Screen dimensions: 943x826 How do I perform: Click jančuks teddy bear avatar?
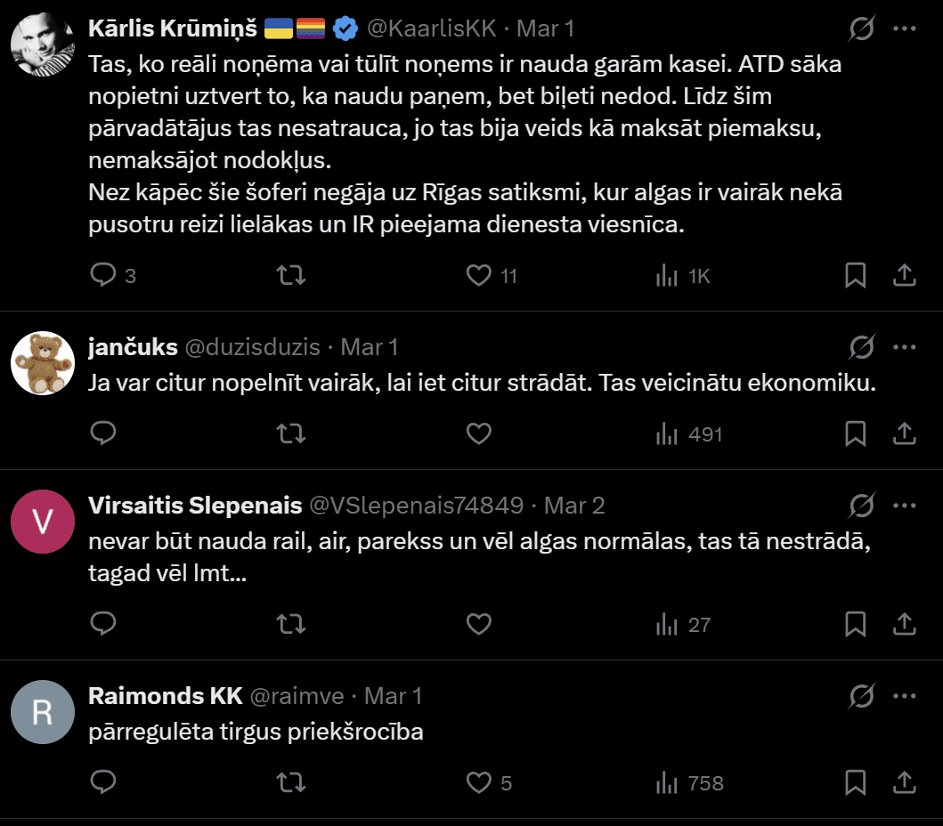[42, 364]
